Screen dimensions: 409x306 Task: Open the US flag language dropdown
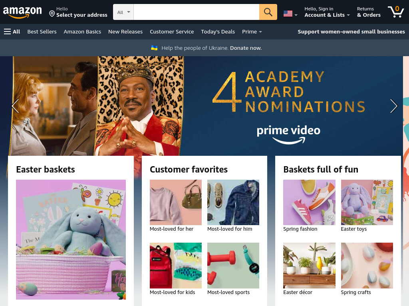coord(290,14)
